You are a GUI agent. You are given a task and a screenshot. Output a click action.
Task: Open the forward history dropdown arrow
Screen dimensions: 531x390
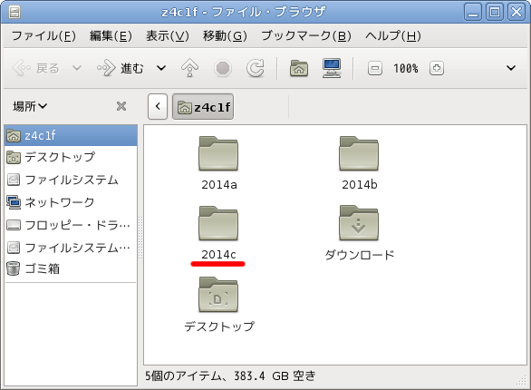click(161, 68)
